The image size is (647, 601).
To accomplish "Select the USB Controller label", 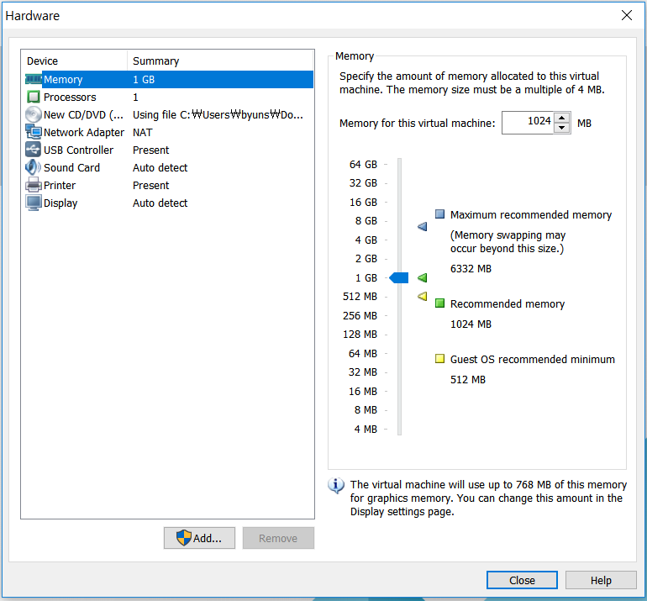I will [x=78, y=150].
